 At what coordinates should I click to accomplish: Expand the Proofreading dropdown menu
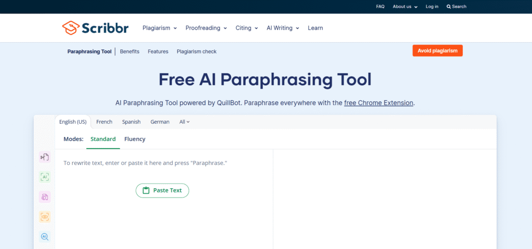click(206, 28)
